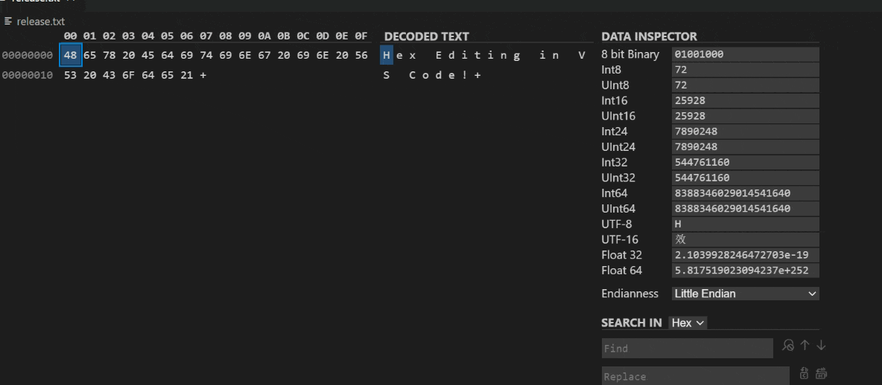882x385 pixels.
Task: Click the release.txt breadcrumb file icon
Action: click(x=9, y=22)
